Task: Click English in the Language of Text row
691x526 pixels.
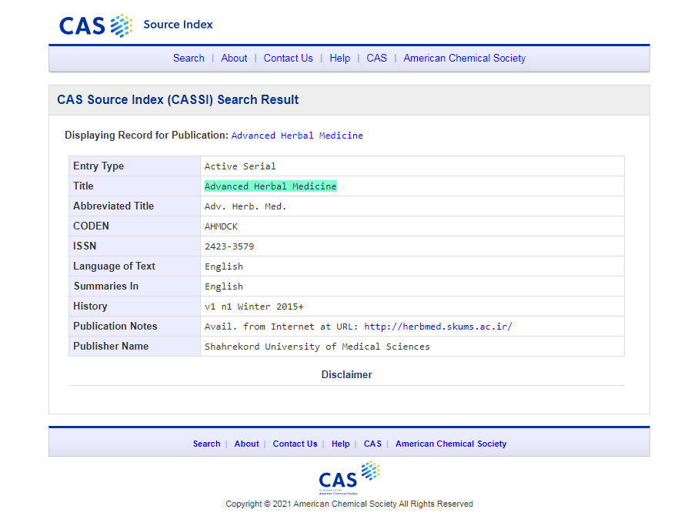Action: pyautogui.click(x=224, y=266)
